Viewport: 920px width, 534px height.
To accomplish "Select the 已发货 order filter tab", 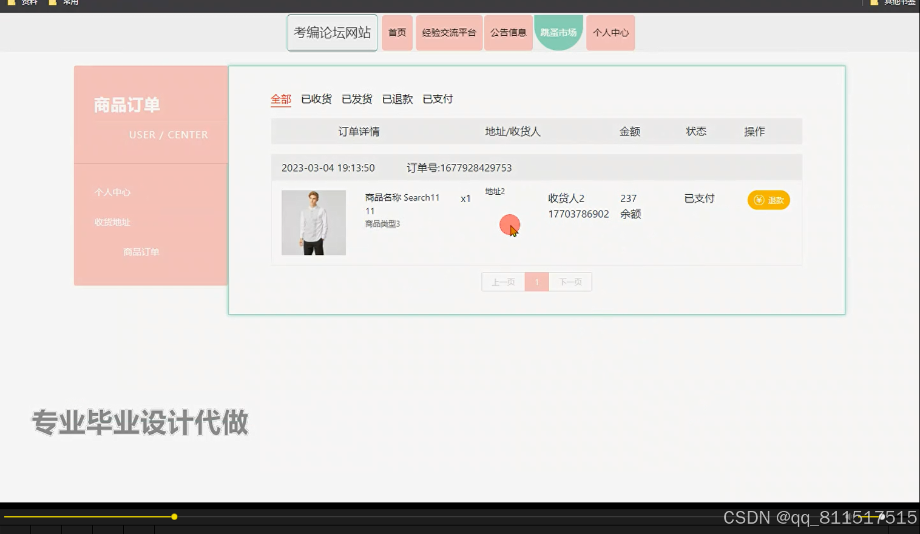I will click(x=357, y=99).
